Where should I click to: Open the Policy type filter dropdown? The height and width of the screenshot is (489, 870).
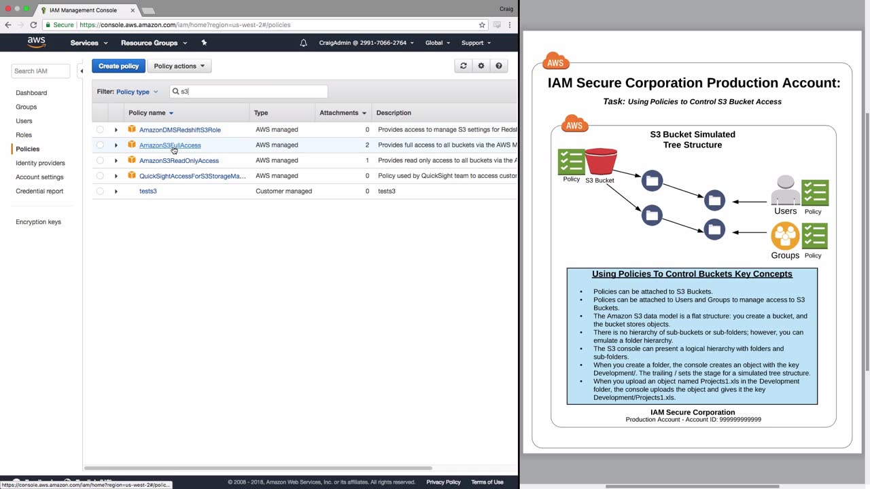point(137,92)
